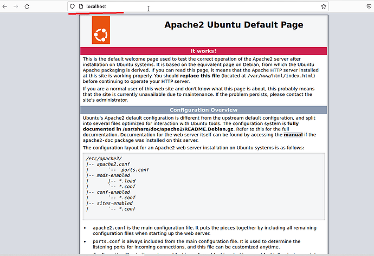Go back to the previous page
374x256 pixels.
(x=5, y=6)
